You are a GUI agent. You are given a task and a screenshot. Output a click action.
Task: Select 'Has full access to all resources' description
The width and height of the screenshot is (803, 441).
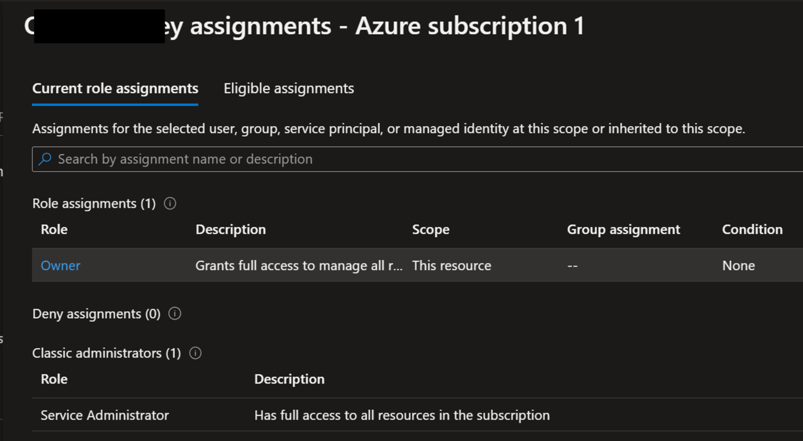coord(402,415)
